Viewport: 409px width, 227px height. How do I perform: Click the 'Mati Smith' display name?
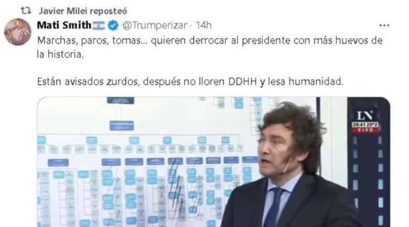(64, 25)
